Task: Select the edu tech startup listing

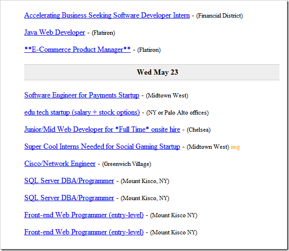Action: pyautogui.click(x=82, y=112)
